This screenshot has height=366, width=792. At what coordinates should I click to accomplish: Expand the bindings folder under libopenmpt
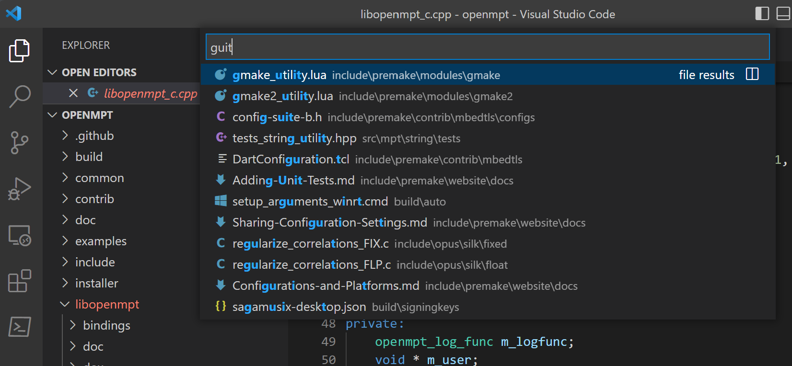pos(106,325)
